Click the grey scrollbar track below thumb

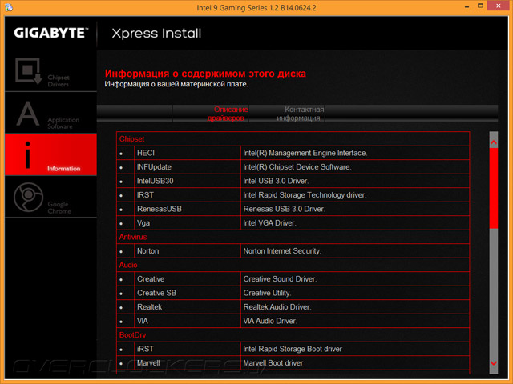click(494, 294)
